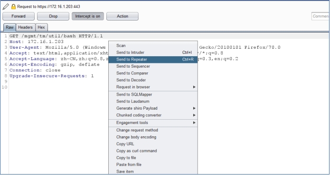Viewport: 330px width, 175px height.
Task: Select Send to Repeater
Action: pos(153,59)
